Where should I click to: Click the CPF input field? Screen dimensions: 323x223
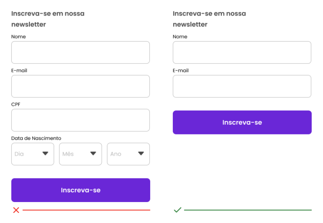click(x=80, y=120)
